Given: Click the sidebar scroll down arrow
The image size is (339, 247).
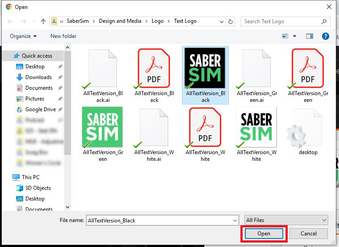Looking at the screenshot, I should (x=67, y=207).
